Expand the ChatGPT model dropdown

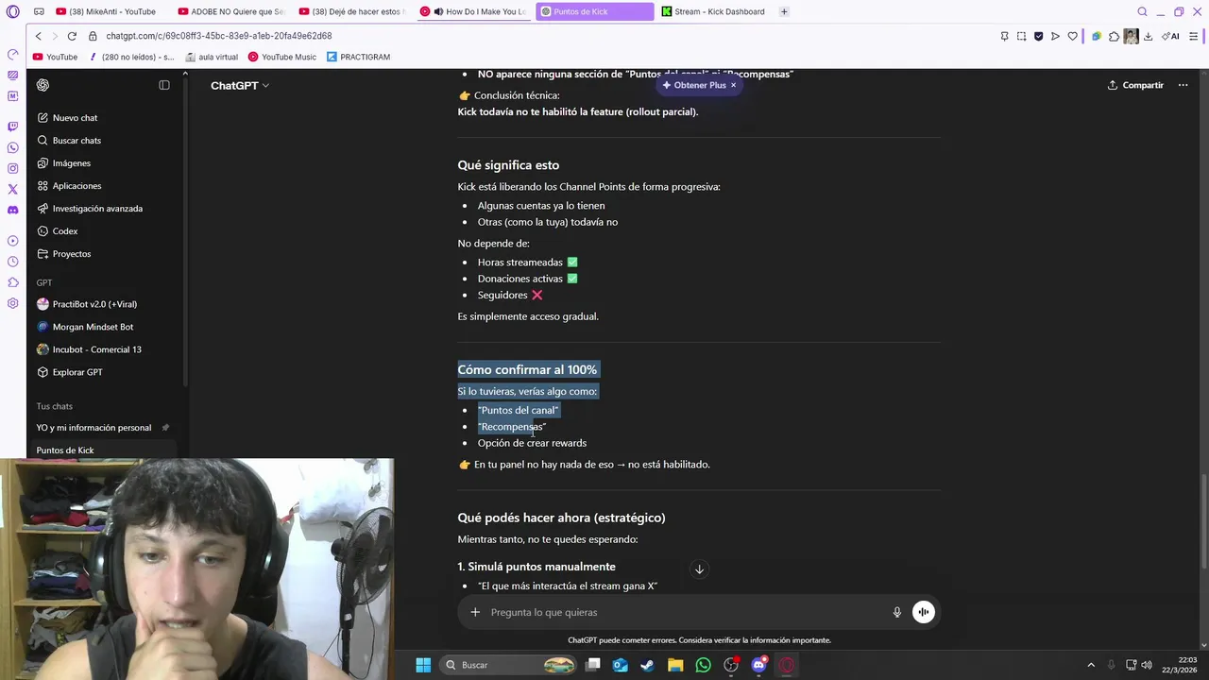coord(240,85)
